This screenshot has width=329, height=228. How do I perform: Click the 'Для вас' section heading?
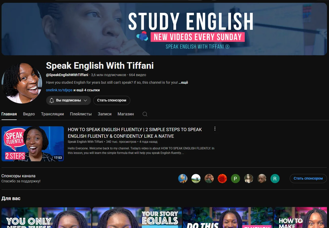[11, 198]
